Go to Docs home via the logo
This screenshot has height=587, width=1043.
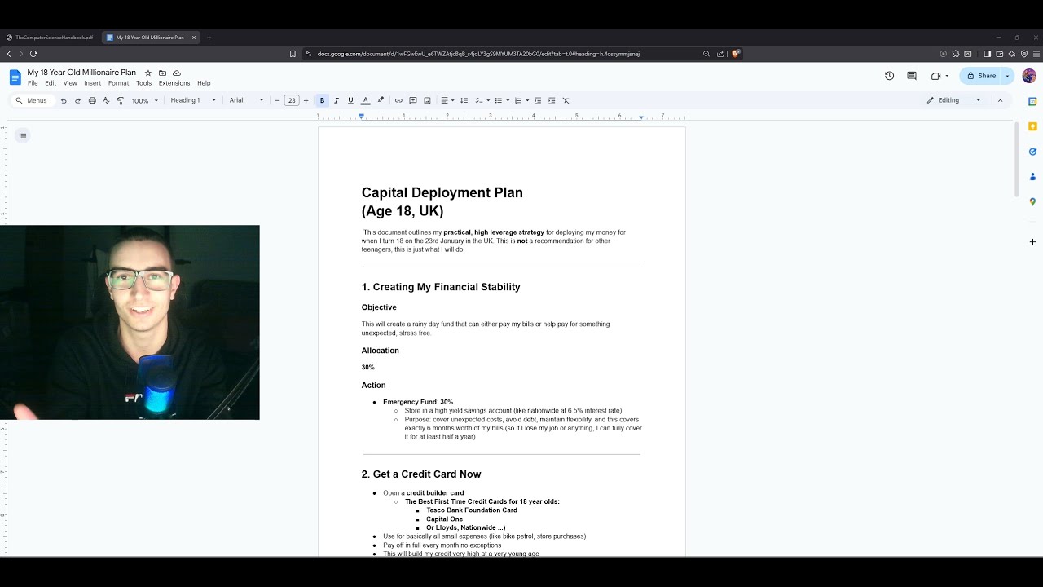[x=15, y=77]
